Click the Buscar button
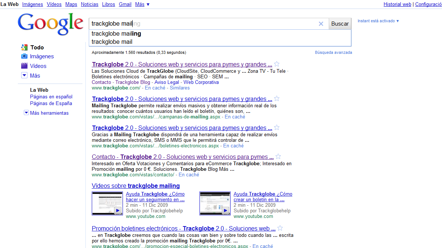442x248 pixels. click(x=340, y=24)
